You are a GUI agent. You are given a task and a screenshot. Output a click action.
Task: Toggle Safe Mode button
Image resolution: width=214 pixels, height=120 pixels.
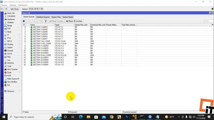(x=14, y=9)
